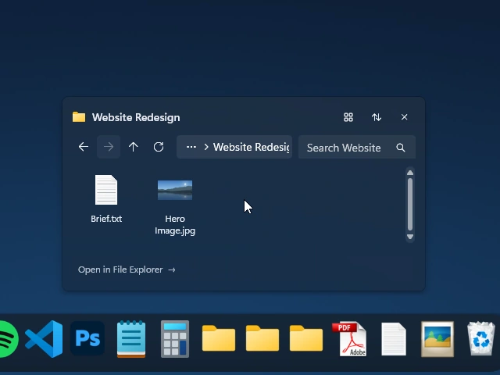Open Spotify from the taskbar
This screenshot has width=500, height=375.
click(x=9, y=339)
